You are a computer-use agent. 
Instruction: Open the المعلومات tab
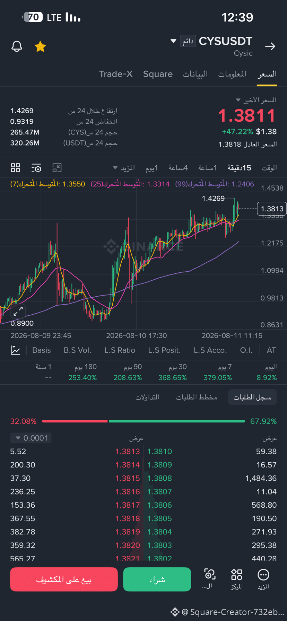coord(232,74)
